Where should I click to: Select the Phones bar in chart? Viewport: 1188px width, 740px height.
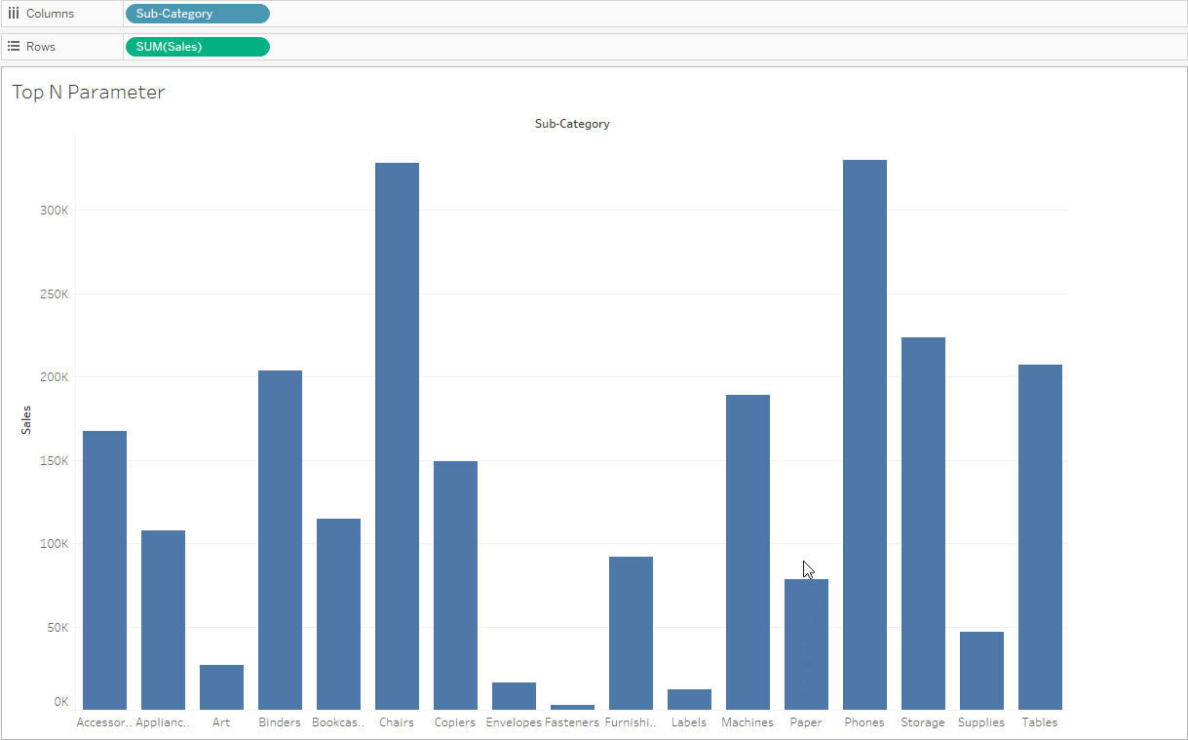(864, 434)
